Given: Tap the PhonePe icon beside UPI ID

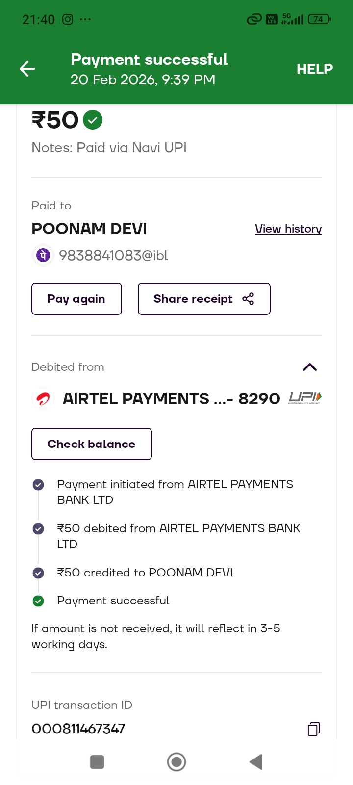Looking at the screenshot, I should 43,255.
